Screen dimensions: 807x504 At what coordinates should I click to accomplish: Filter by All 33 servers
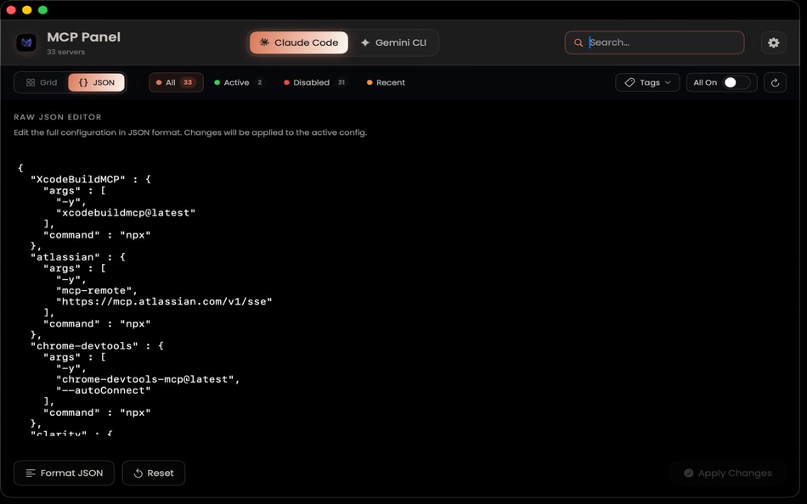176,82
